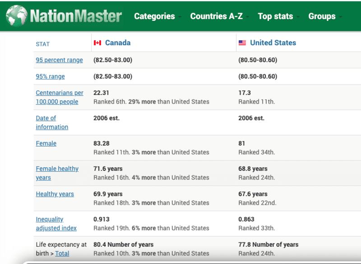Select Canada's inequality index 0.913
The height and width of the screenshot is (264, 361).
point(101,219)
